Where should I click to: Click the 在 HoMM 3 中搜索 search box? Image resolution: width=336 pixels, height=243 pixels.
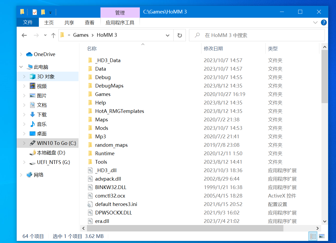(x=257, y=35)
